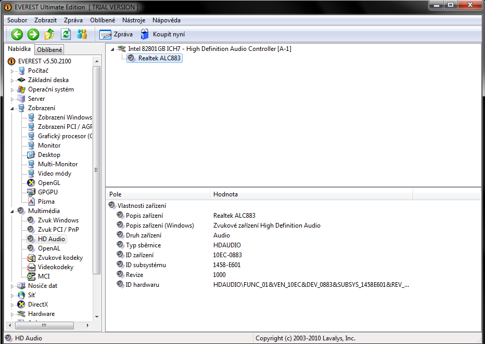This screenshot has width=485, height=344.
Task: Select the Zvuk PCI / PnP item
Action: click(x=58, y=230)
